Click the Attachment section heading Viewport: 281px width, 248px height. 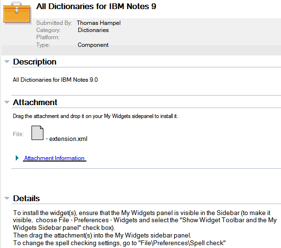pyautogui.click(x=35, y=102)
